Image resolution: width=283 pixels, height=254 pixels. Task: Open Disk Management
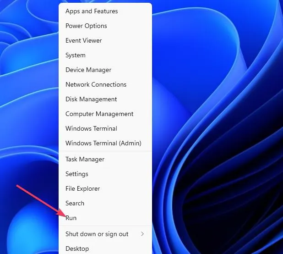[105, 99]
